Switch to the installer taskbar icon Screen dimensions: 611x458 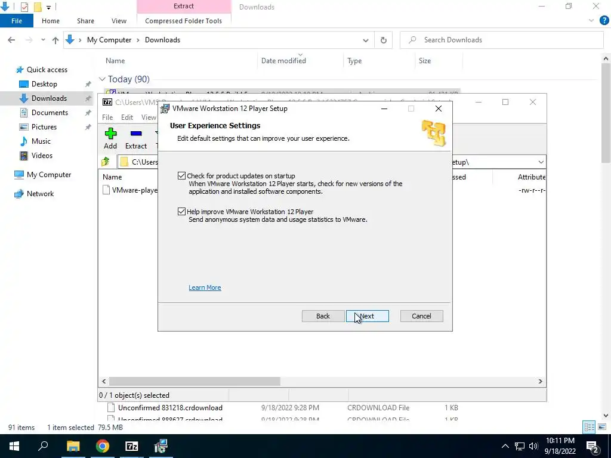(161, 446)
